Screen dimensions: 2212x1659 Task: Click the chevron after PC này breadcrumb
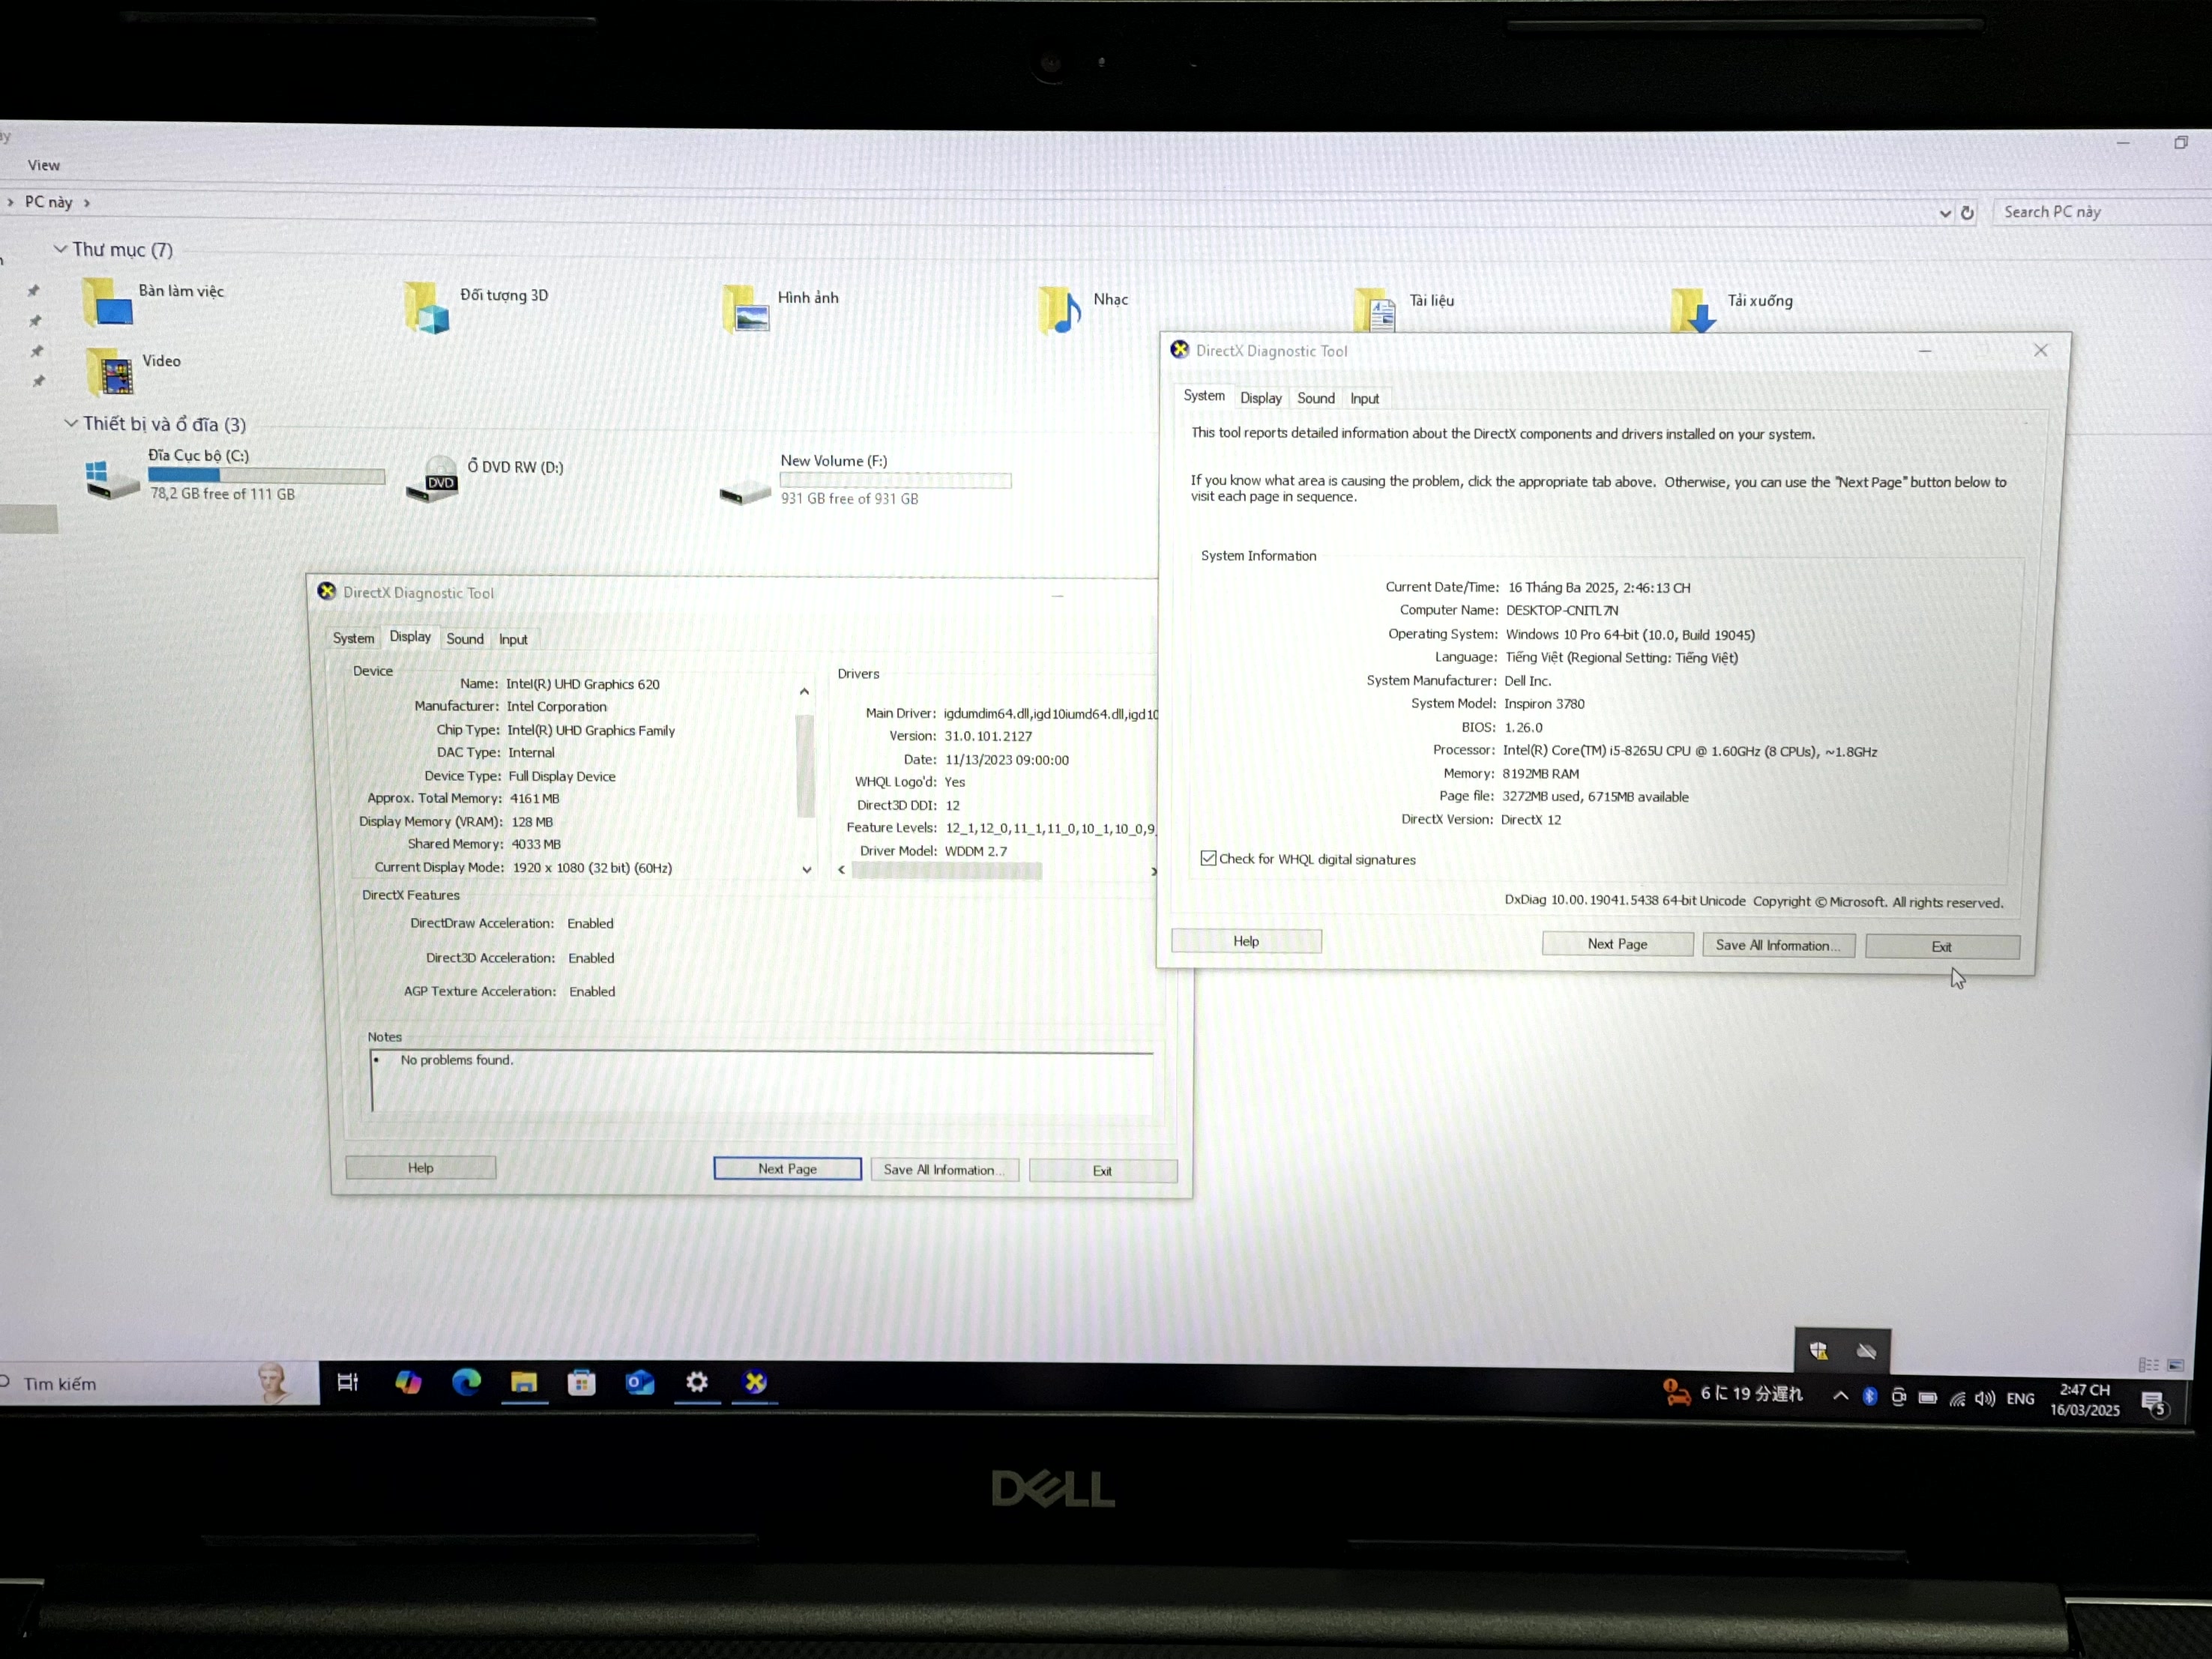pyautogui.click(x=87, y=203)
